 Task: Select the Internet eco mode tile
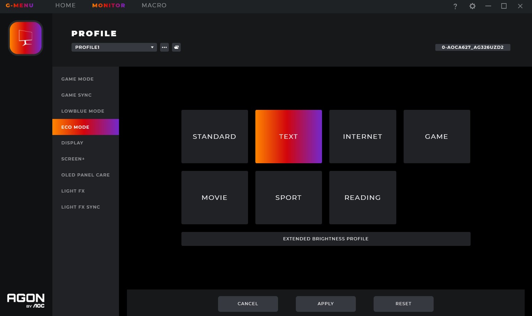pyautogui.click(x=363, y=136)
